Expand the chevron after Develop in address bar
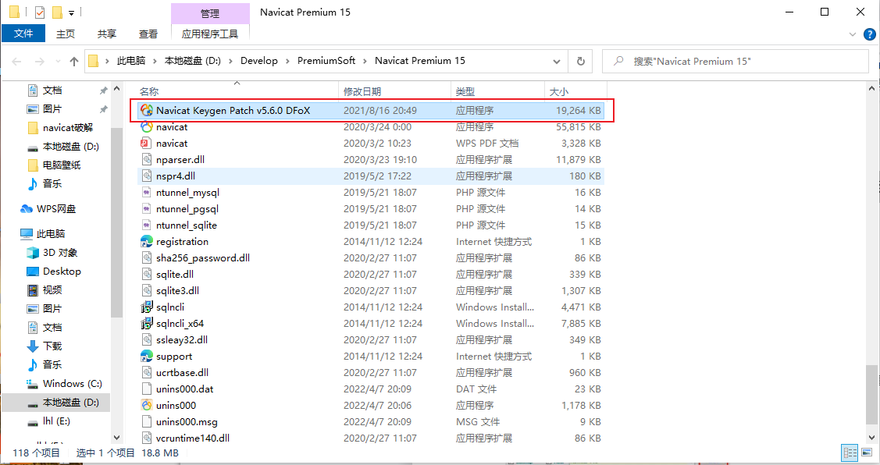 coord(288,61)
